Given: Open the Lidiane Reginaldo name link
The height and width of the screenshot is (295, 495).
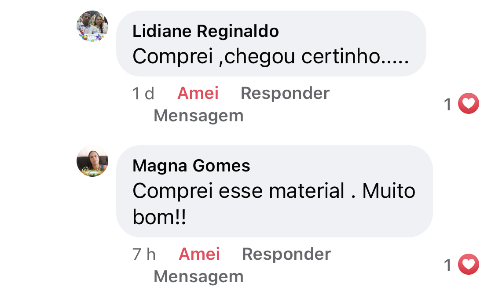Looking at the screenshot, I should tap(205, 31).
